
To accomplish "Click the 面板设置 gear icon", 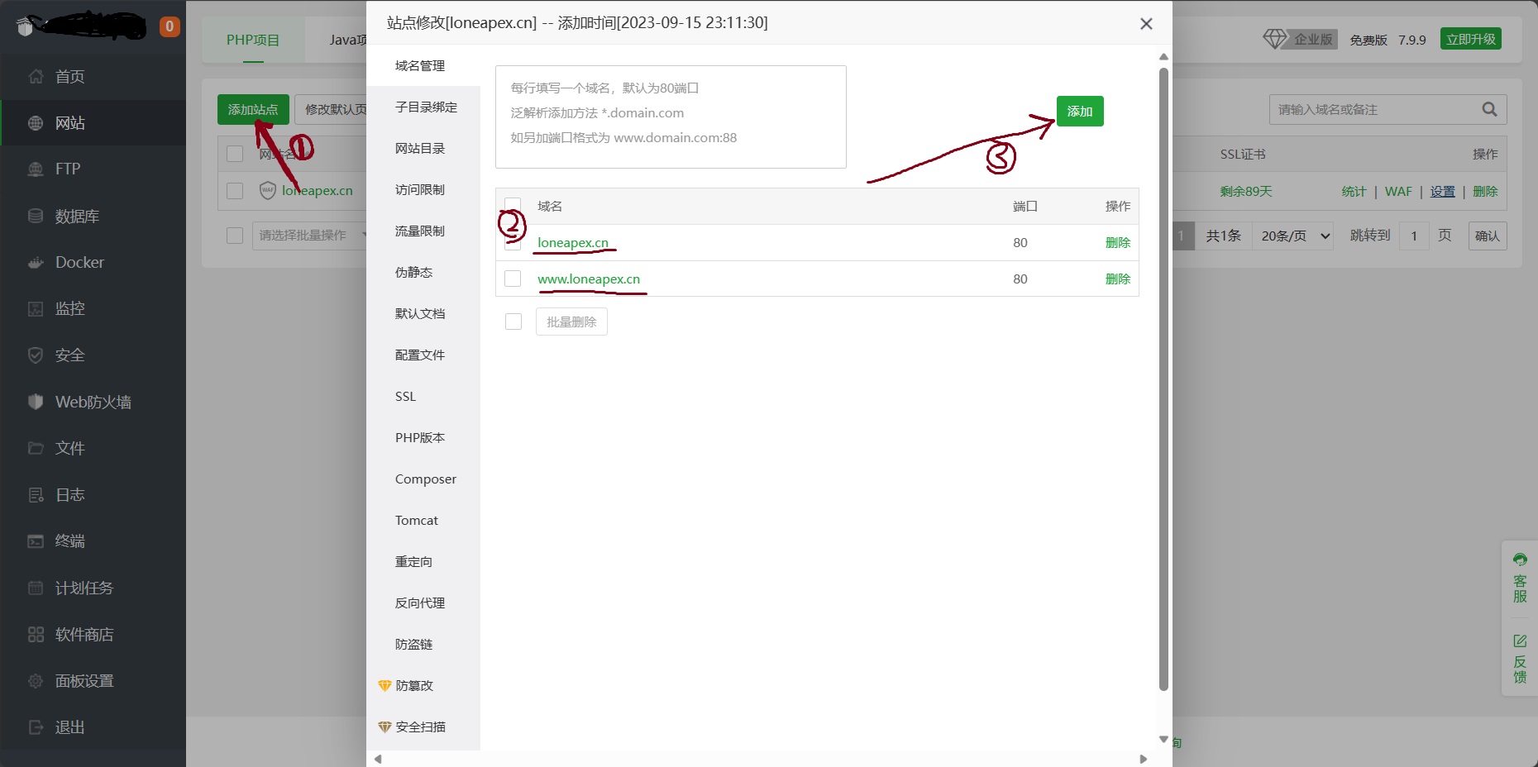I will [x=36, y=681].
